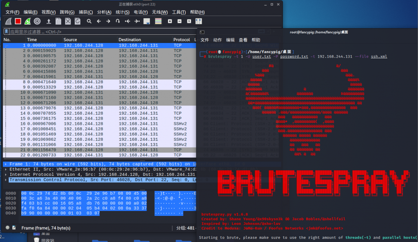
Task: Click 'Frame (frame), 74 byte(s)' status text
Action: pos(46,228)
